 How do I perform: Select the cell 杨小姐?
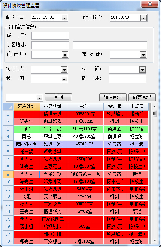tap(27, 189)
